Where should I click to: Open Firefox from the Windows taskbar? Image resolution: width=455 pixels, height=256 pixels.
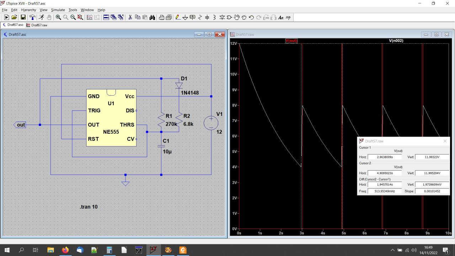(x=65, y=250)
